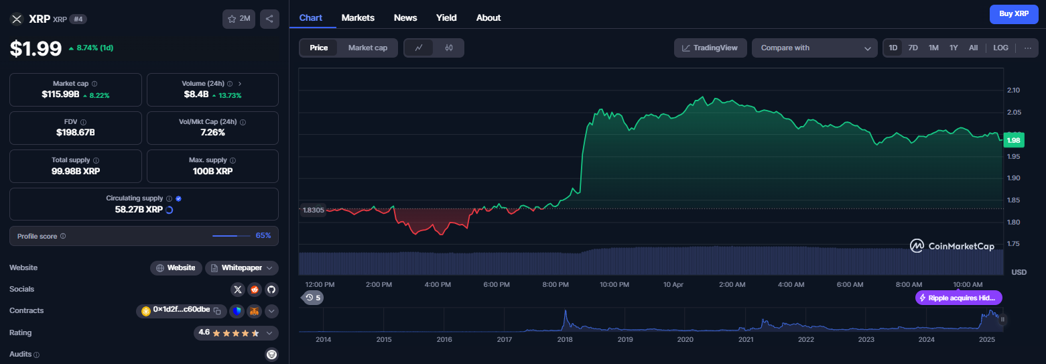Open the chart more options ellipsis
Image resolution: width=1046 pixels, height=364 pixels.
click(1027, 48)
